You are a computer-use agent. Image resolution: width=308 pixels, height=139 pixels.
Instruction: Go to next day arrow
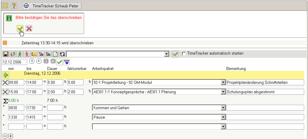pyautogui.click(x=39, y=61)
